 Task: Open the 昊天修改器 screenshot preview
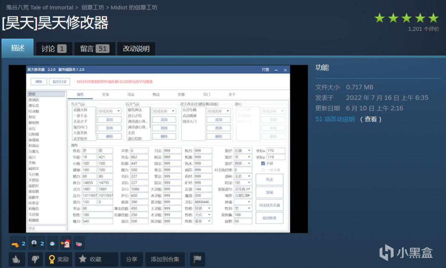pos(158,149)
